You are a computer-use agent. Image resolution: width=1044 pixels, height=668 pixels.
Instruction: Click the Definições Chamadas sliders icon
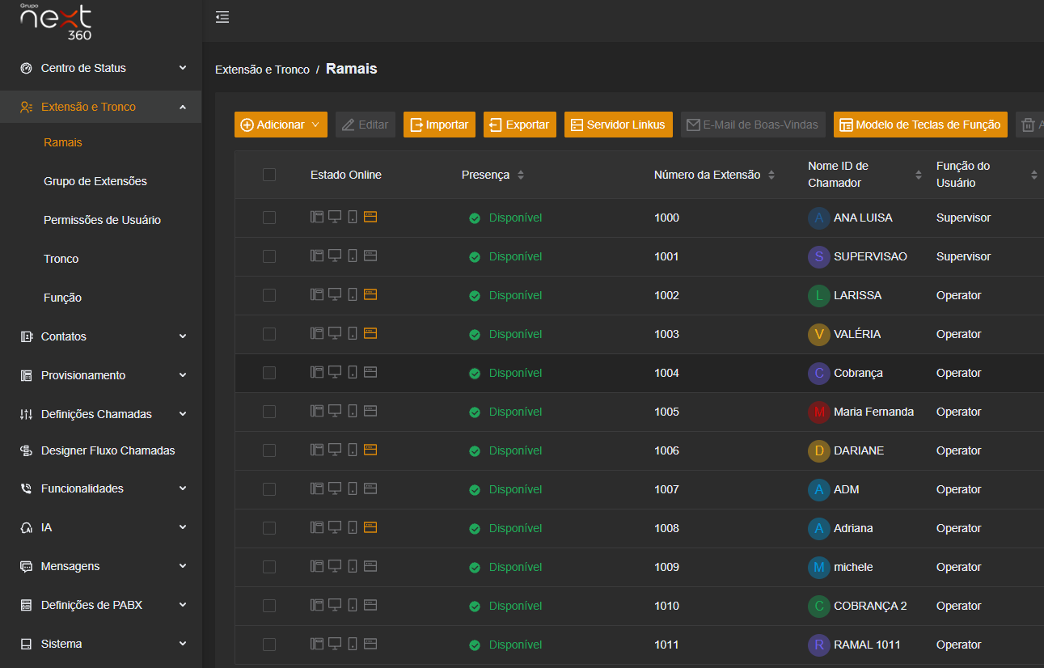pos(26,414)
